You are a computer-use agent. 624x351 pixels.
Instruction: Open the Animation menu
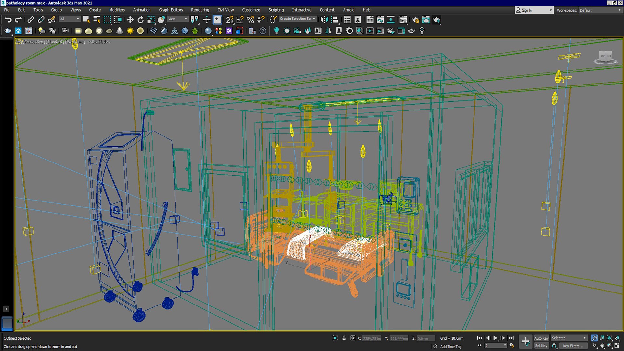(142, 10)
